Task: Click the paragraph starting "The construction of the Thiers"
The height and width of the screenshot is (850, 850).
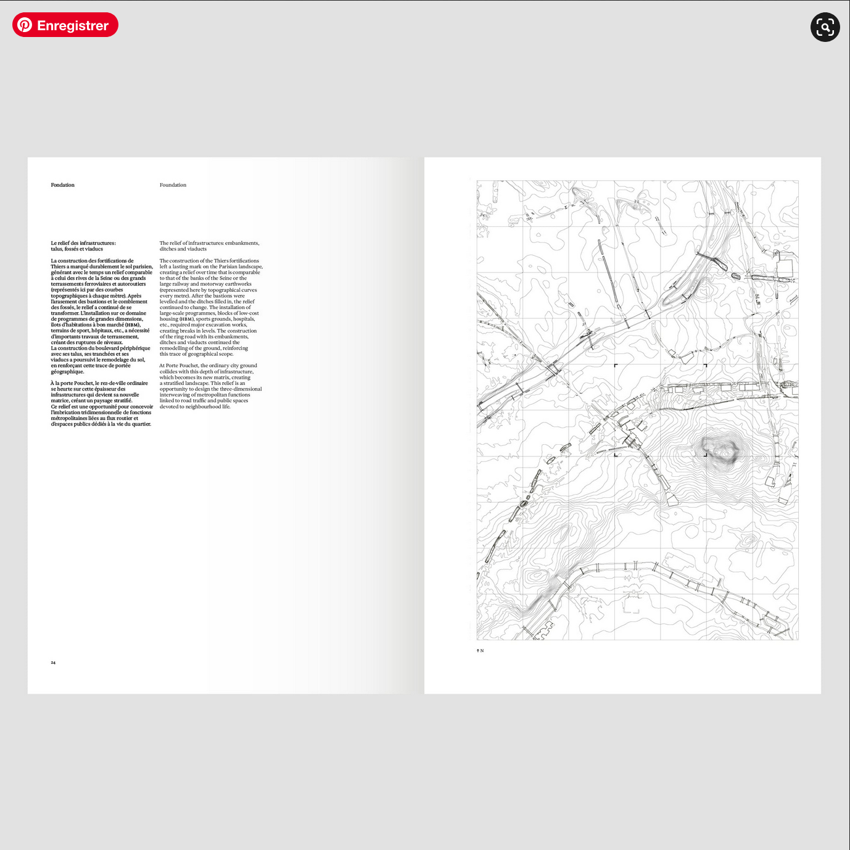Action: point(210,307)
